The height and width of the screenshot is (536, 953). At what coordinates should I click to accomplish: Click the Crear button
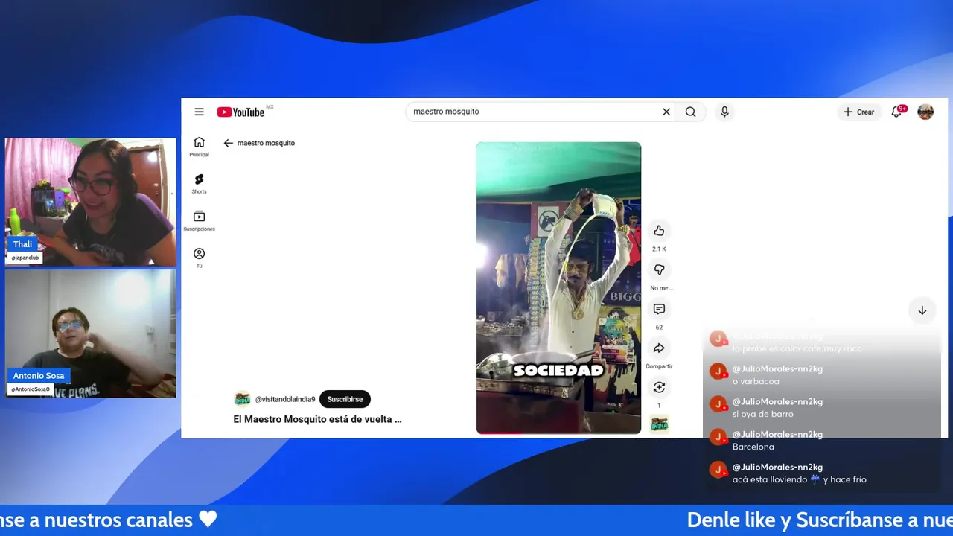click(x=858, y=112)
